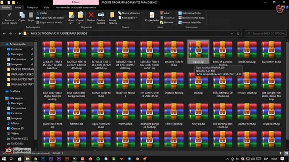The height and width of the screenshot is (162, 289).
Task: Go back with the back arrow
Action: point(4,34)
